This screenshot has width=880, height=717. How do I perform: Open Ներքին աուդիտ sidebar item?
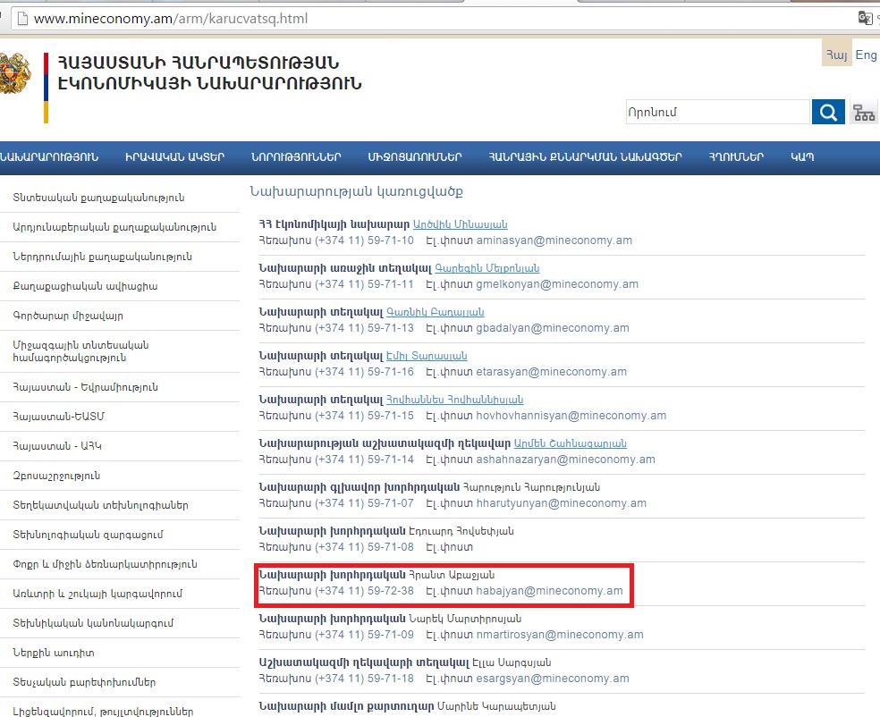point(54,653)
